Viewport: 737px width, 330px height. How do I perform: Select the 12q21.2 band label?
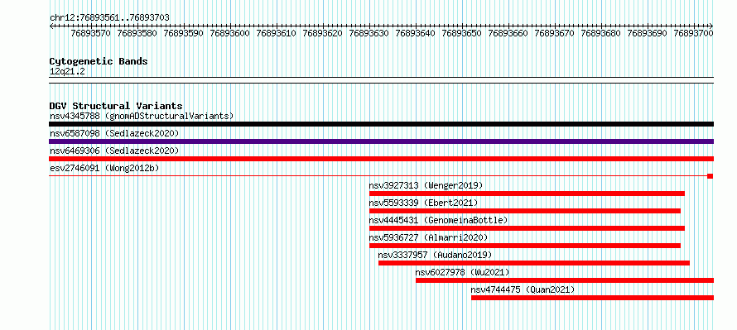pyautogui.click(x=67, y=71)
